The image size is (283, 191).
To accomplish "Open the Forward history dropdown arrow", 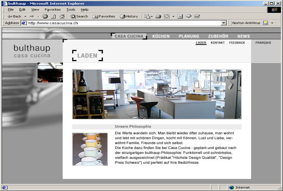I will tap(38, 16).
